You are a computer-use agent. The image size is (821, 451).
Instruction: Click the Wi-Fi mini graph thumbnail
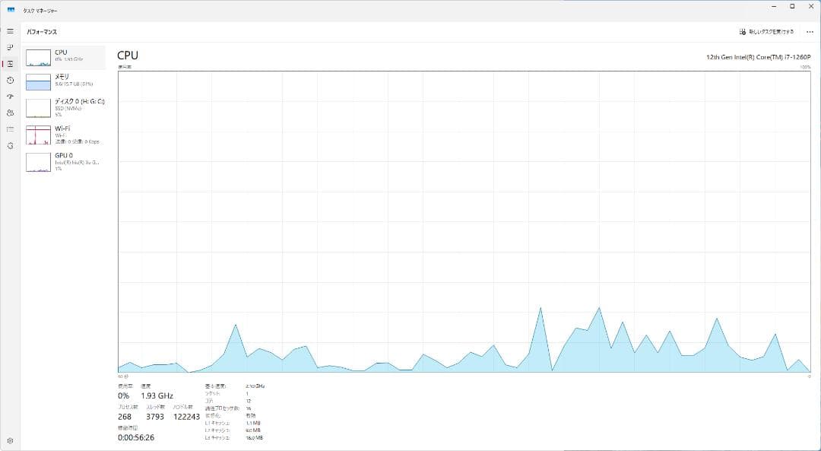38,135
